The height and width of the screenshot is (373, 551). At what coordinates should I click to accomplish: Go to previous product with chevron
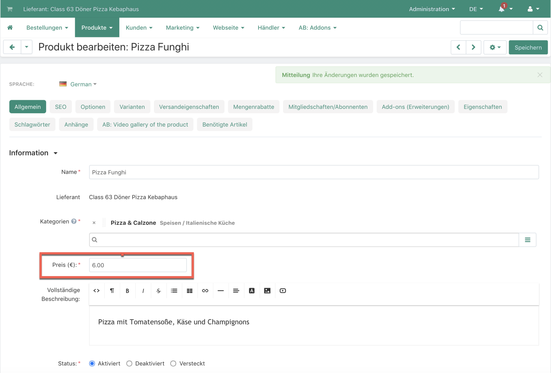458,47
